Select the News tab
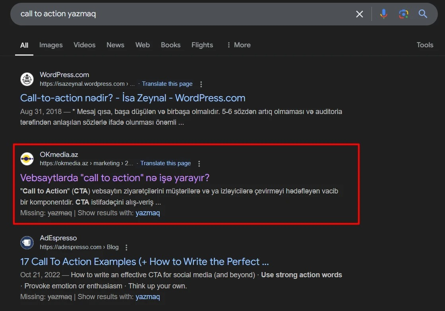 tap(115, 45)
